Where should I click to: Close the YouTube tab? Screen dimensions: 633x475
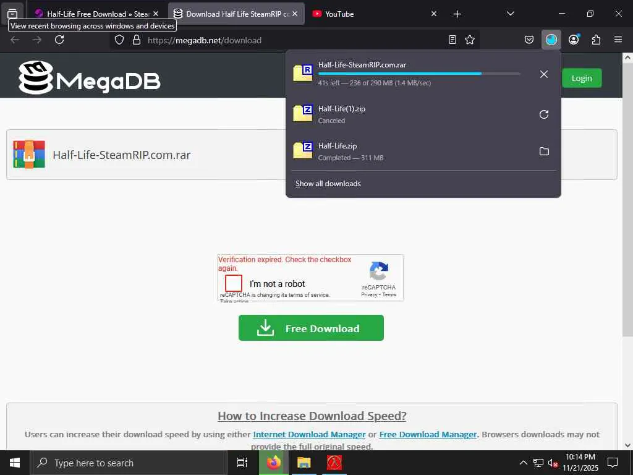pos(433,14)
